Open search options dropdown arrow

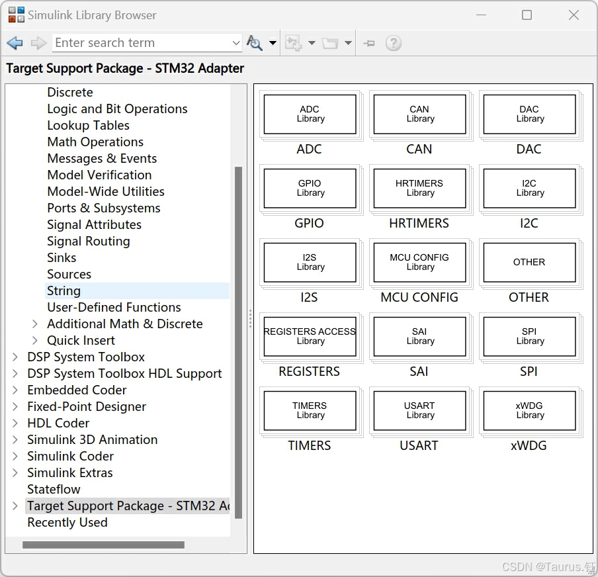[x=273, y=43]
